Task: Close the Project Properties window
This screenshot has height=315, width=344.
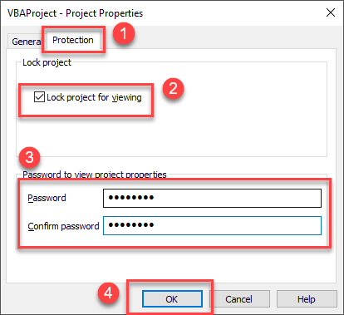Action: click(x=331, y=12)
